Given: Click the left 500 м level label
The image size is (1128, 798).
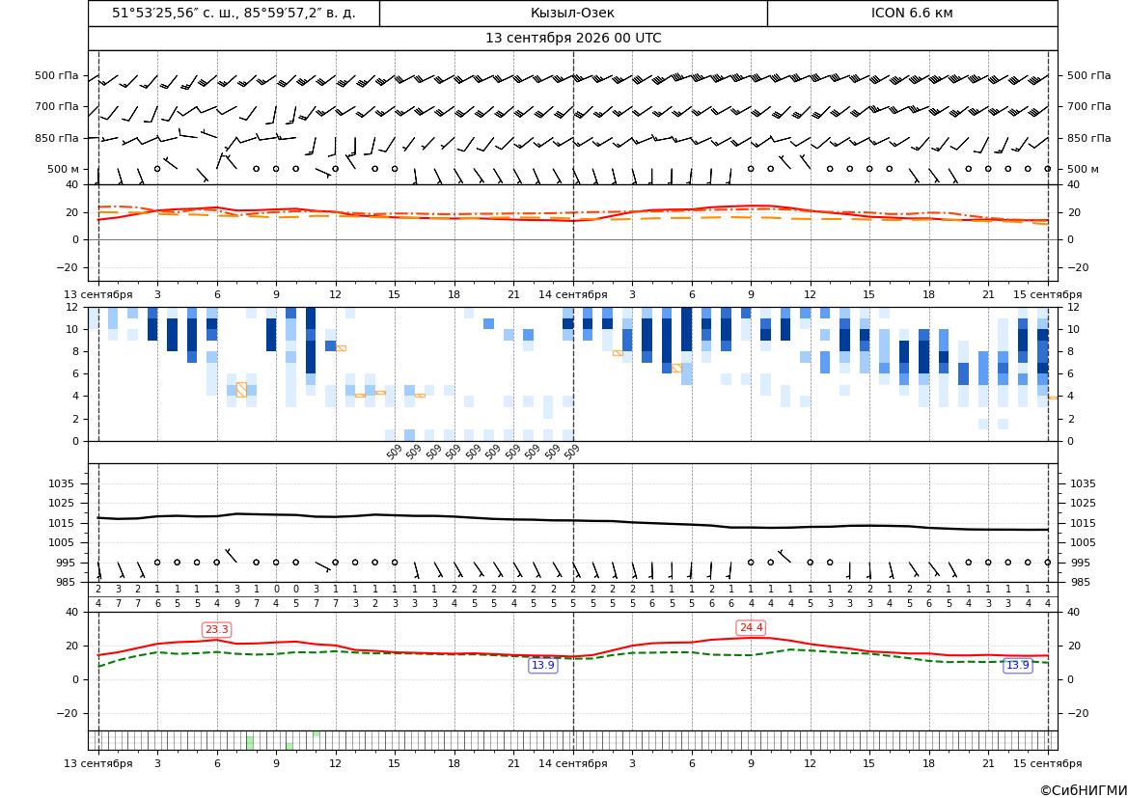Looking at the screenshot, I should coord(64,169).
